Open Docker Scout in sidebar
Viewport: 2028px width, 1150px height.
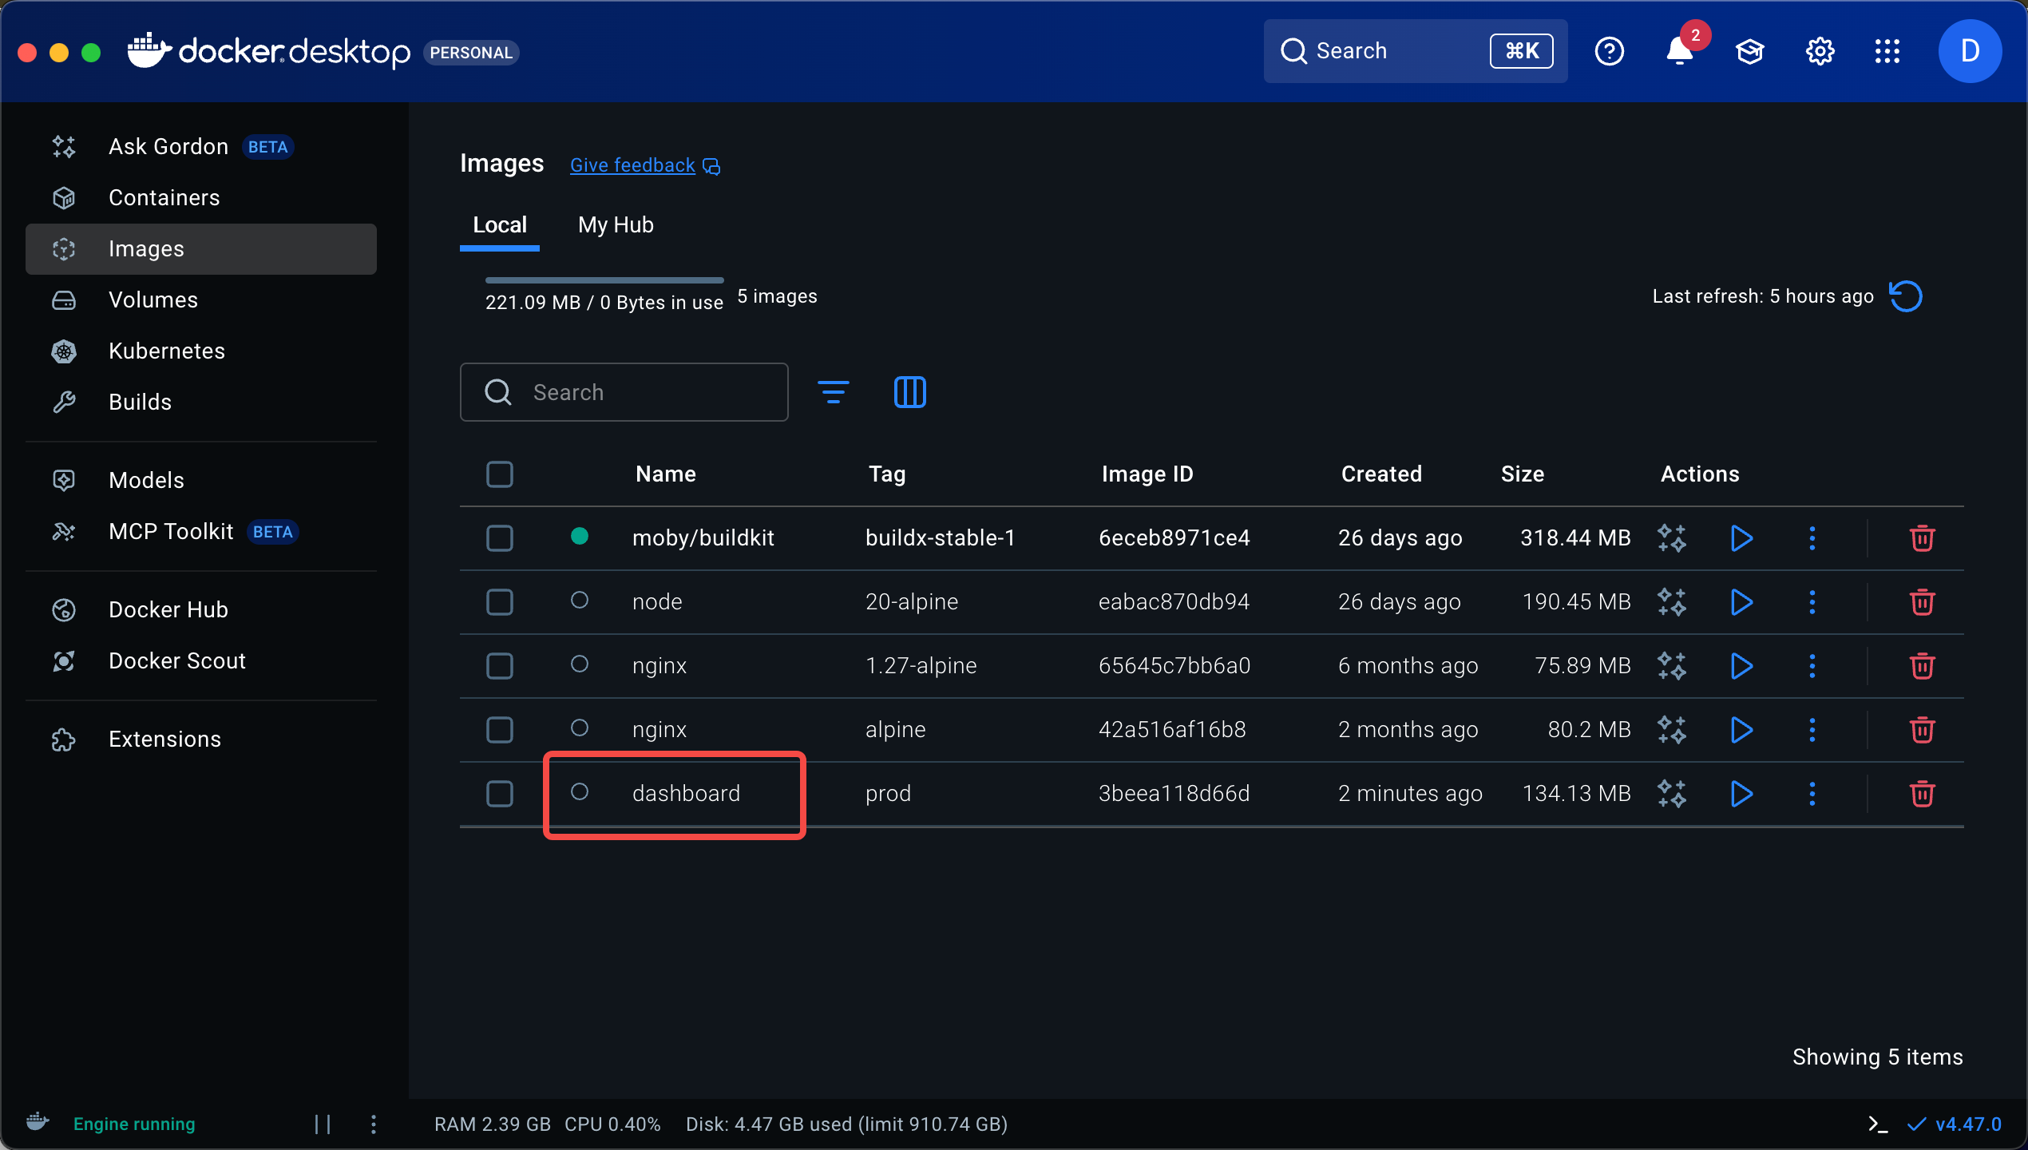[201, 661]
